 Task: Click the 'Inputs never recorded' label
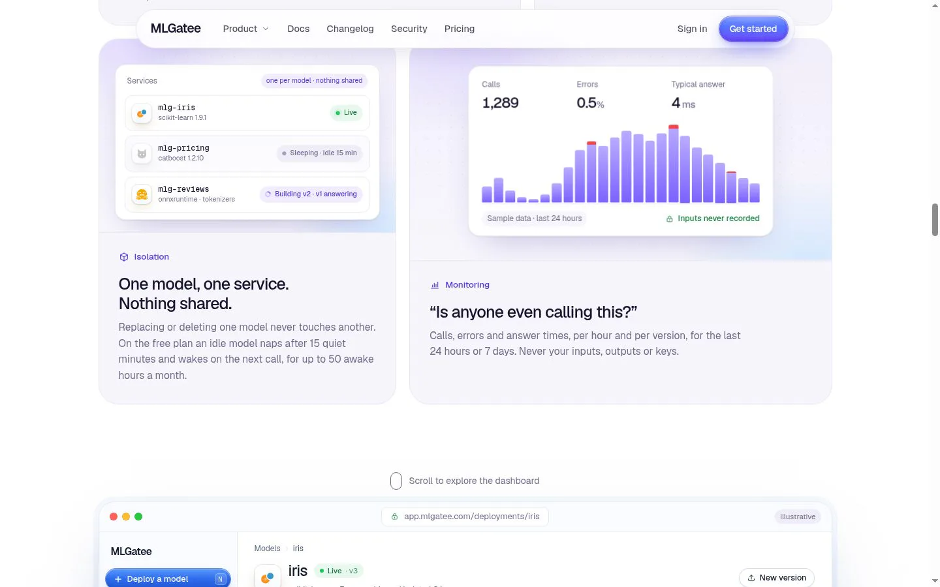click(x=719, y=218)
